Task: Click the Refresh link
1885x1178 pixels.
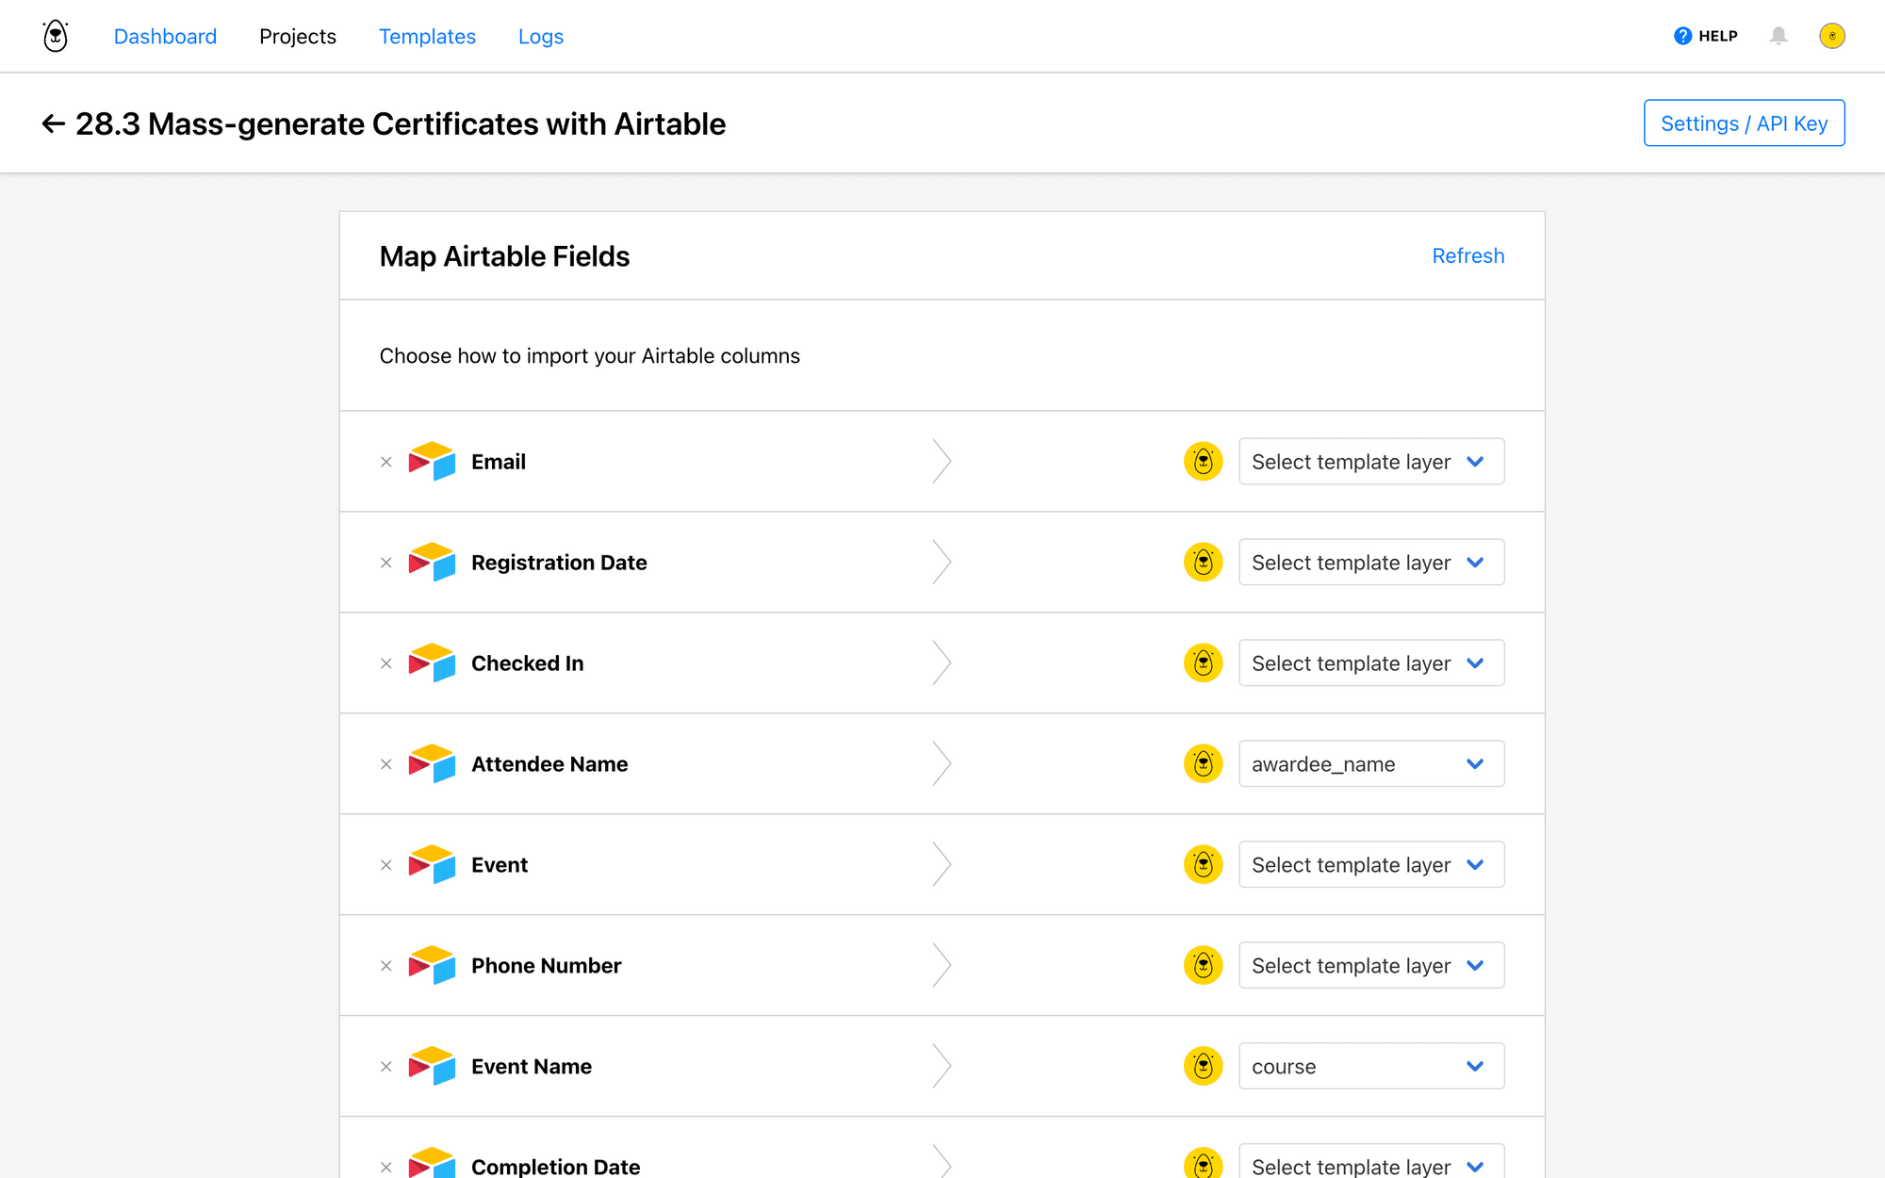Action: (1467, 255)
